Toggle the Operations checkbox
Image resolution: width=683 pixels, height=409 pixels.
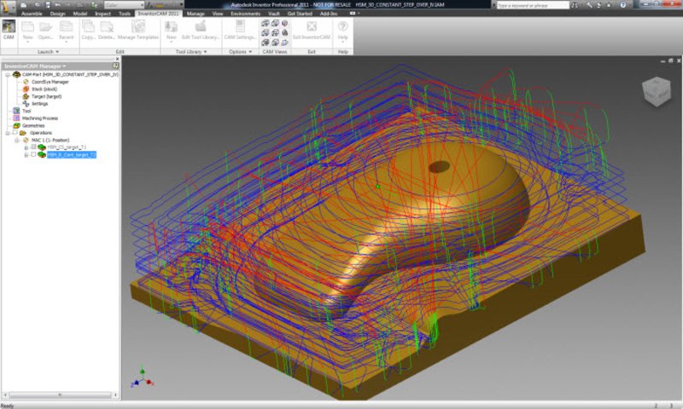point(14,132)
